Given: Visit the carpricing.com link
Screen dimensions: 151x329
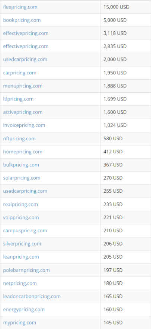Looking at the screenshot, I should pyautogui.click(x=20, y=73).
